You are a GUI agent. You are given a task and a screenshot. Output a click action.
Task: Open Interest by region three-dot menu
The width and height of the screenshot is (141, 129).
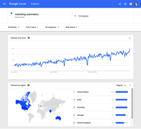(130, 85)
